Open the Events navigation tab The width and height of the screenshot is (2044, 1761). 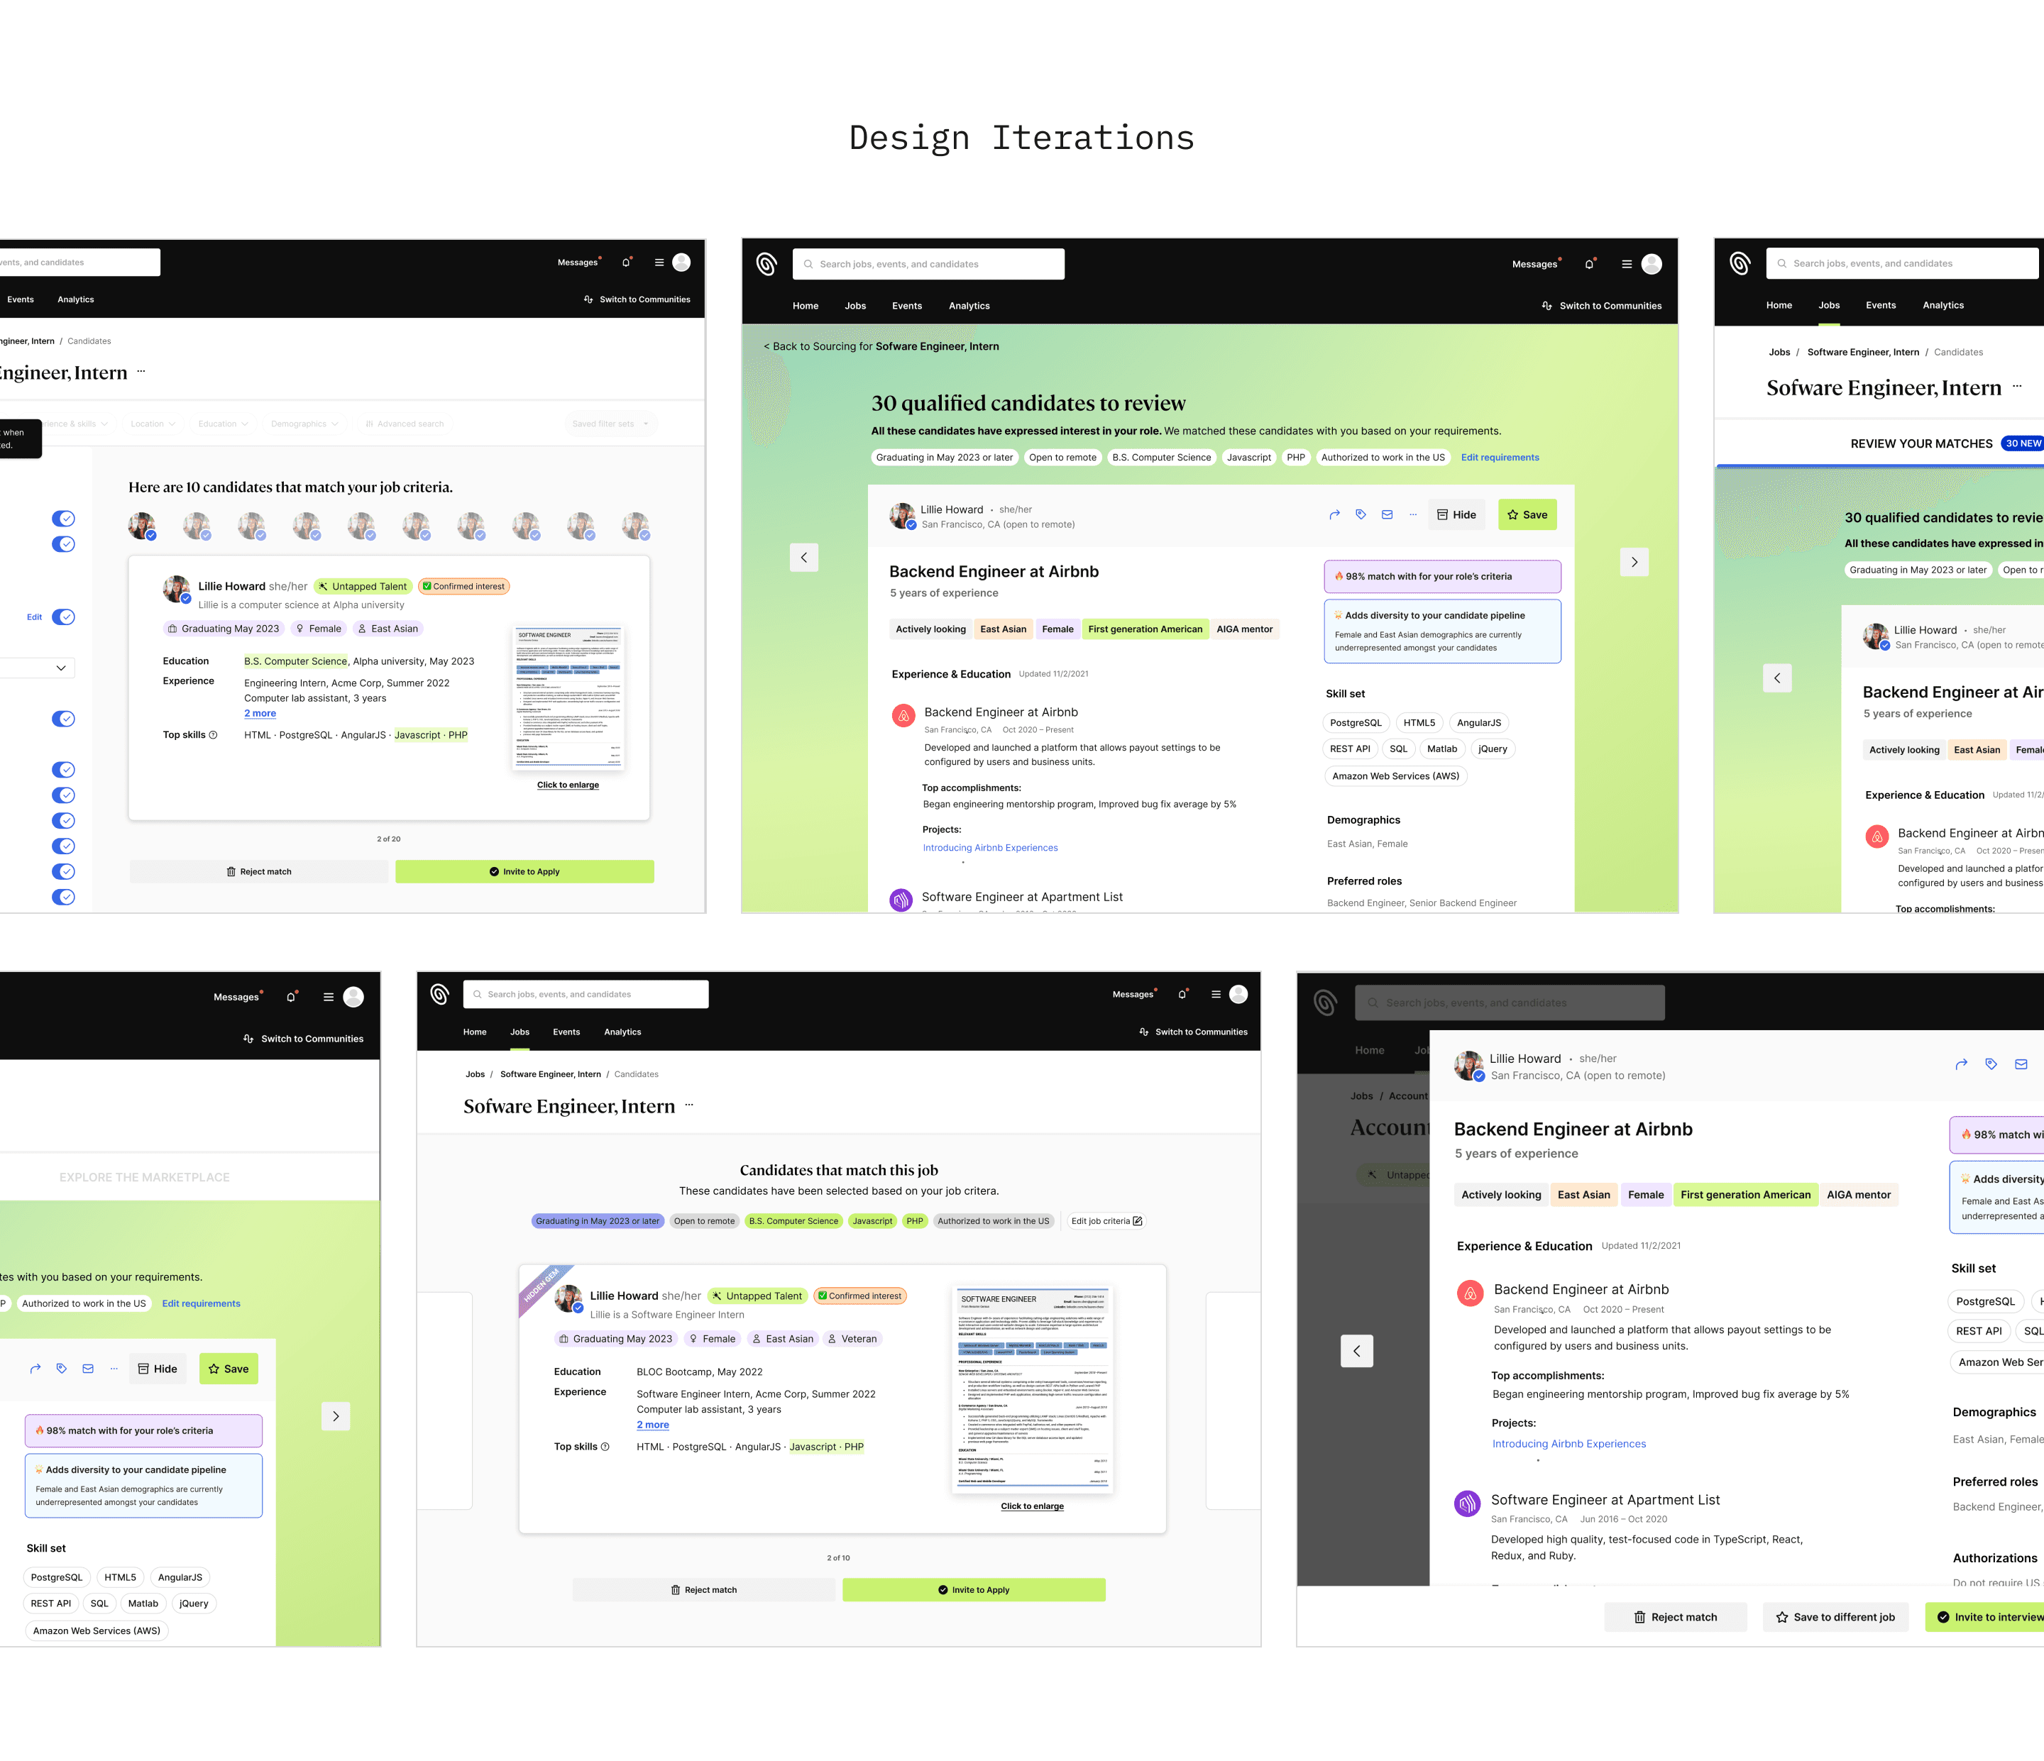[906, 306]
